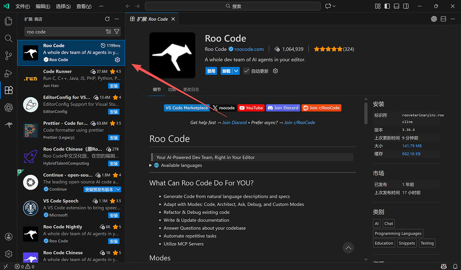The width and height of the screenshot is (461, 270).
Task: Click the YouTube badge
Action: point(251,108)
